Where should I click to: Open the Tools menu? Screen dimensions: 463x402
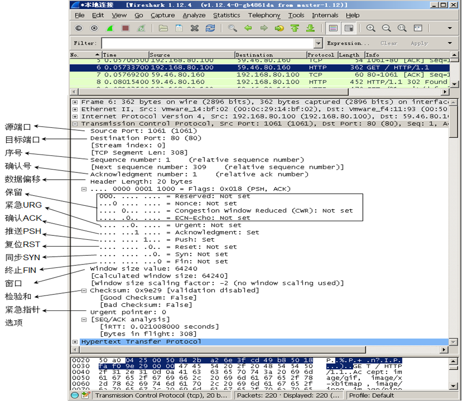(296, 15)
